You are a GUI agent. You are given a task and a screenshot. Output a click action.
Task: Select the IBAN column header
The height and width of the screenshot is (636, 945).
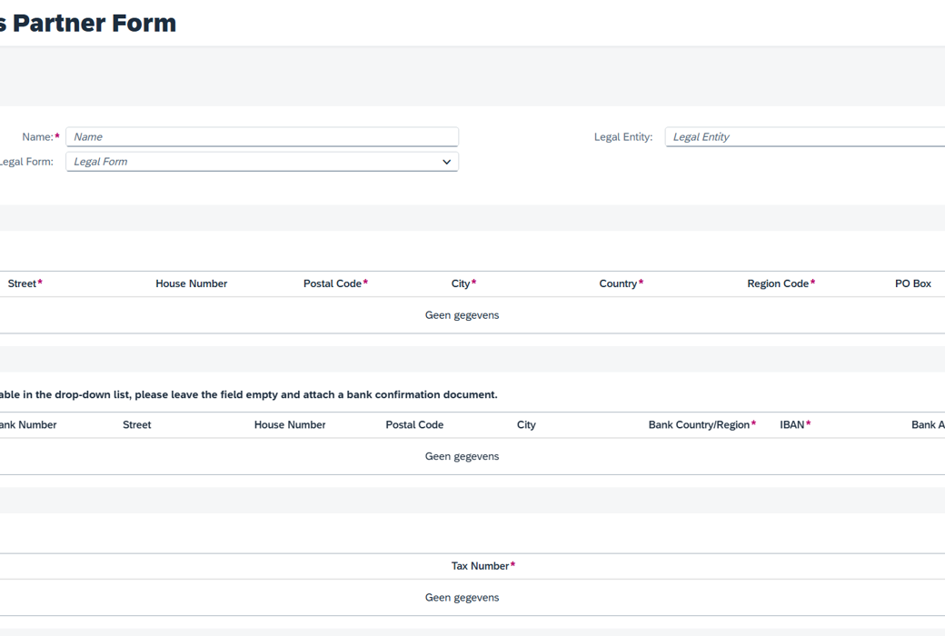pyautogui.click(x=792, y=424)
